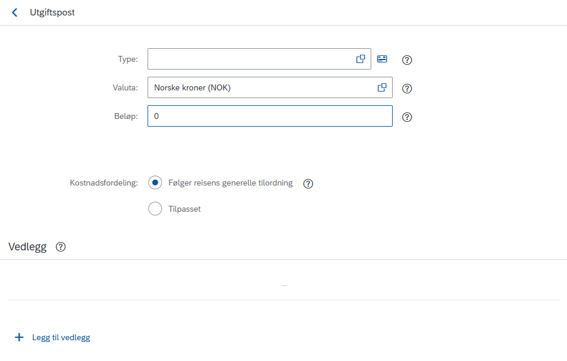The width and height of the screenshot is (567, 361).
Task: Show help for Kostnadsfordeling option
Action: coord(308,184)
